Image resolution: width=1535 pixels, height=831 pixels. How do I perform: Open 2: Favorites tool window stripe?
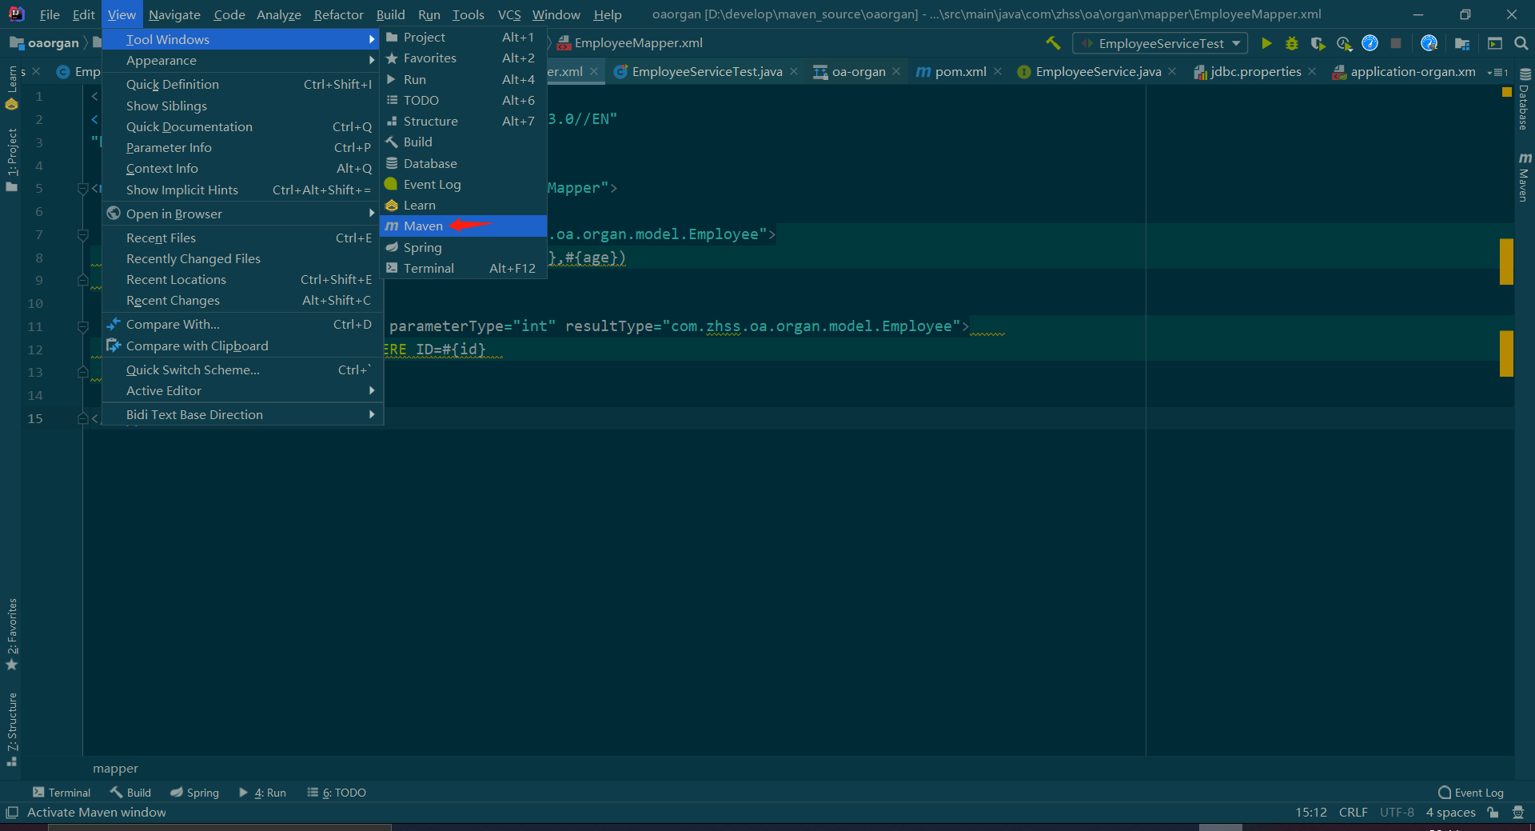12,635
